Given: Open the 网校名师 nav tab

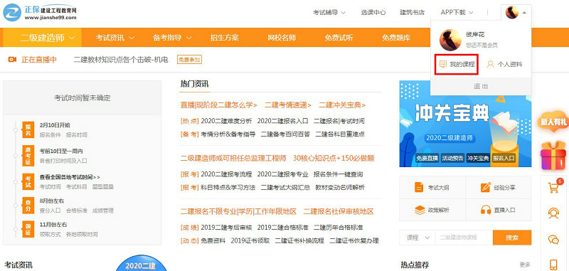Looking at the screenshot, I should 282,38.
